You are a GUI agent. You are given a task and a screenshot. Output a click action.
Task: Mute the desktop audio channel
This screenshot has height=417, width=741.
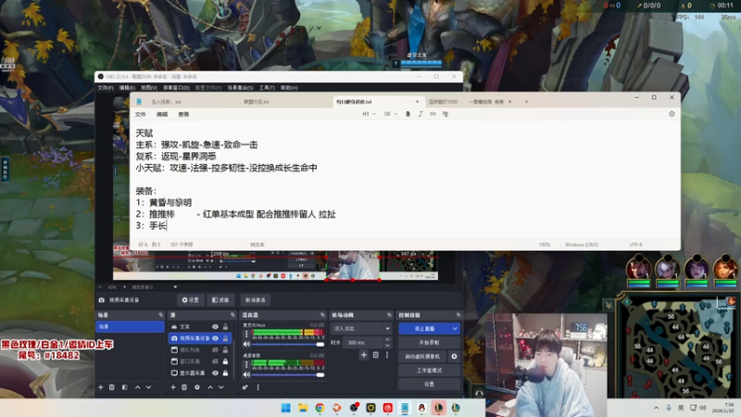tap(246, 374)
